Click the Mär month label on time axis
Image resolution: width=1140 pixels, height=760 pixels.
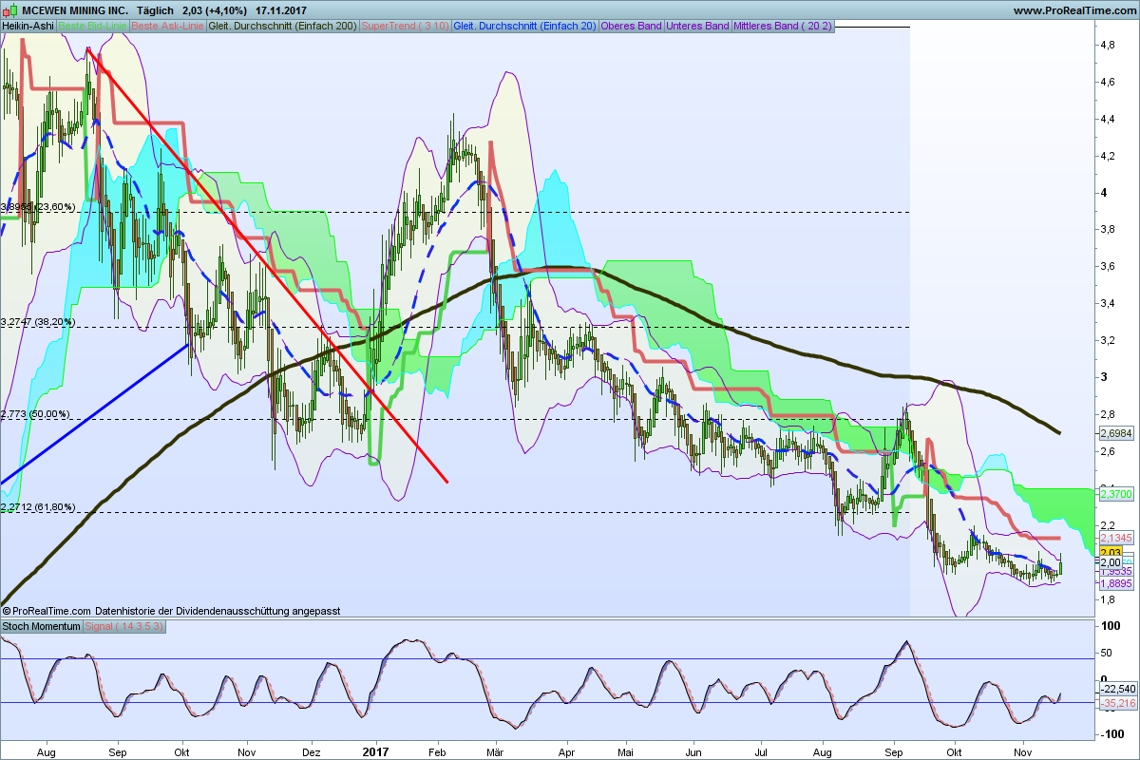497,750
